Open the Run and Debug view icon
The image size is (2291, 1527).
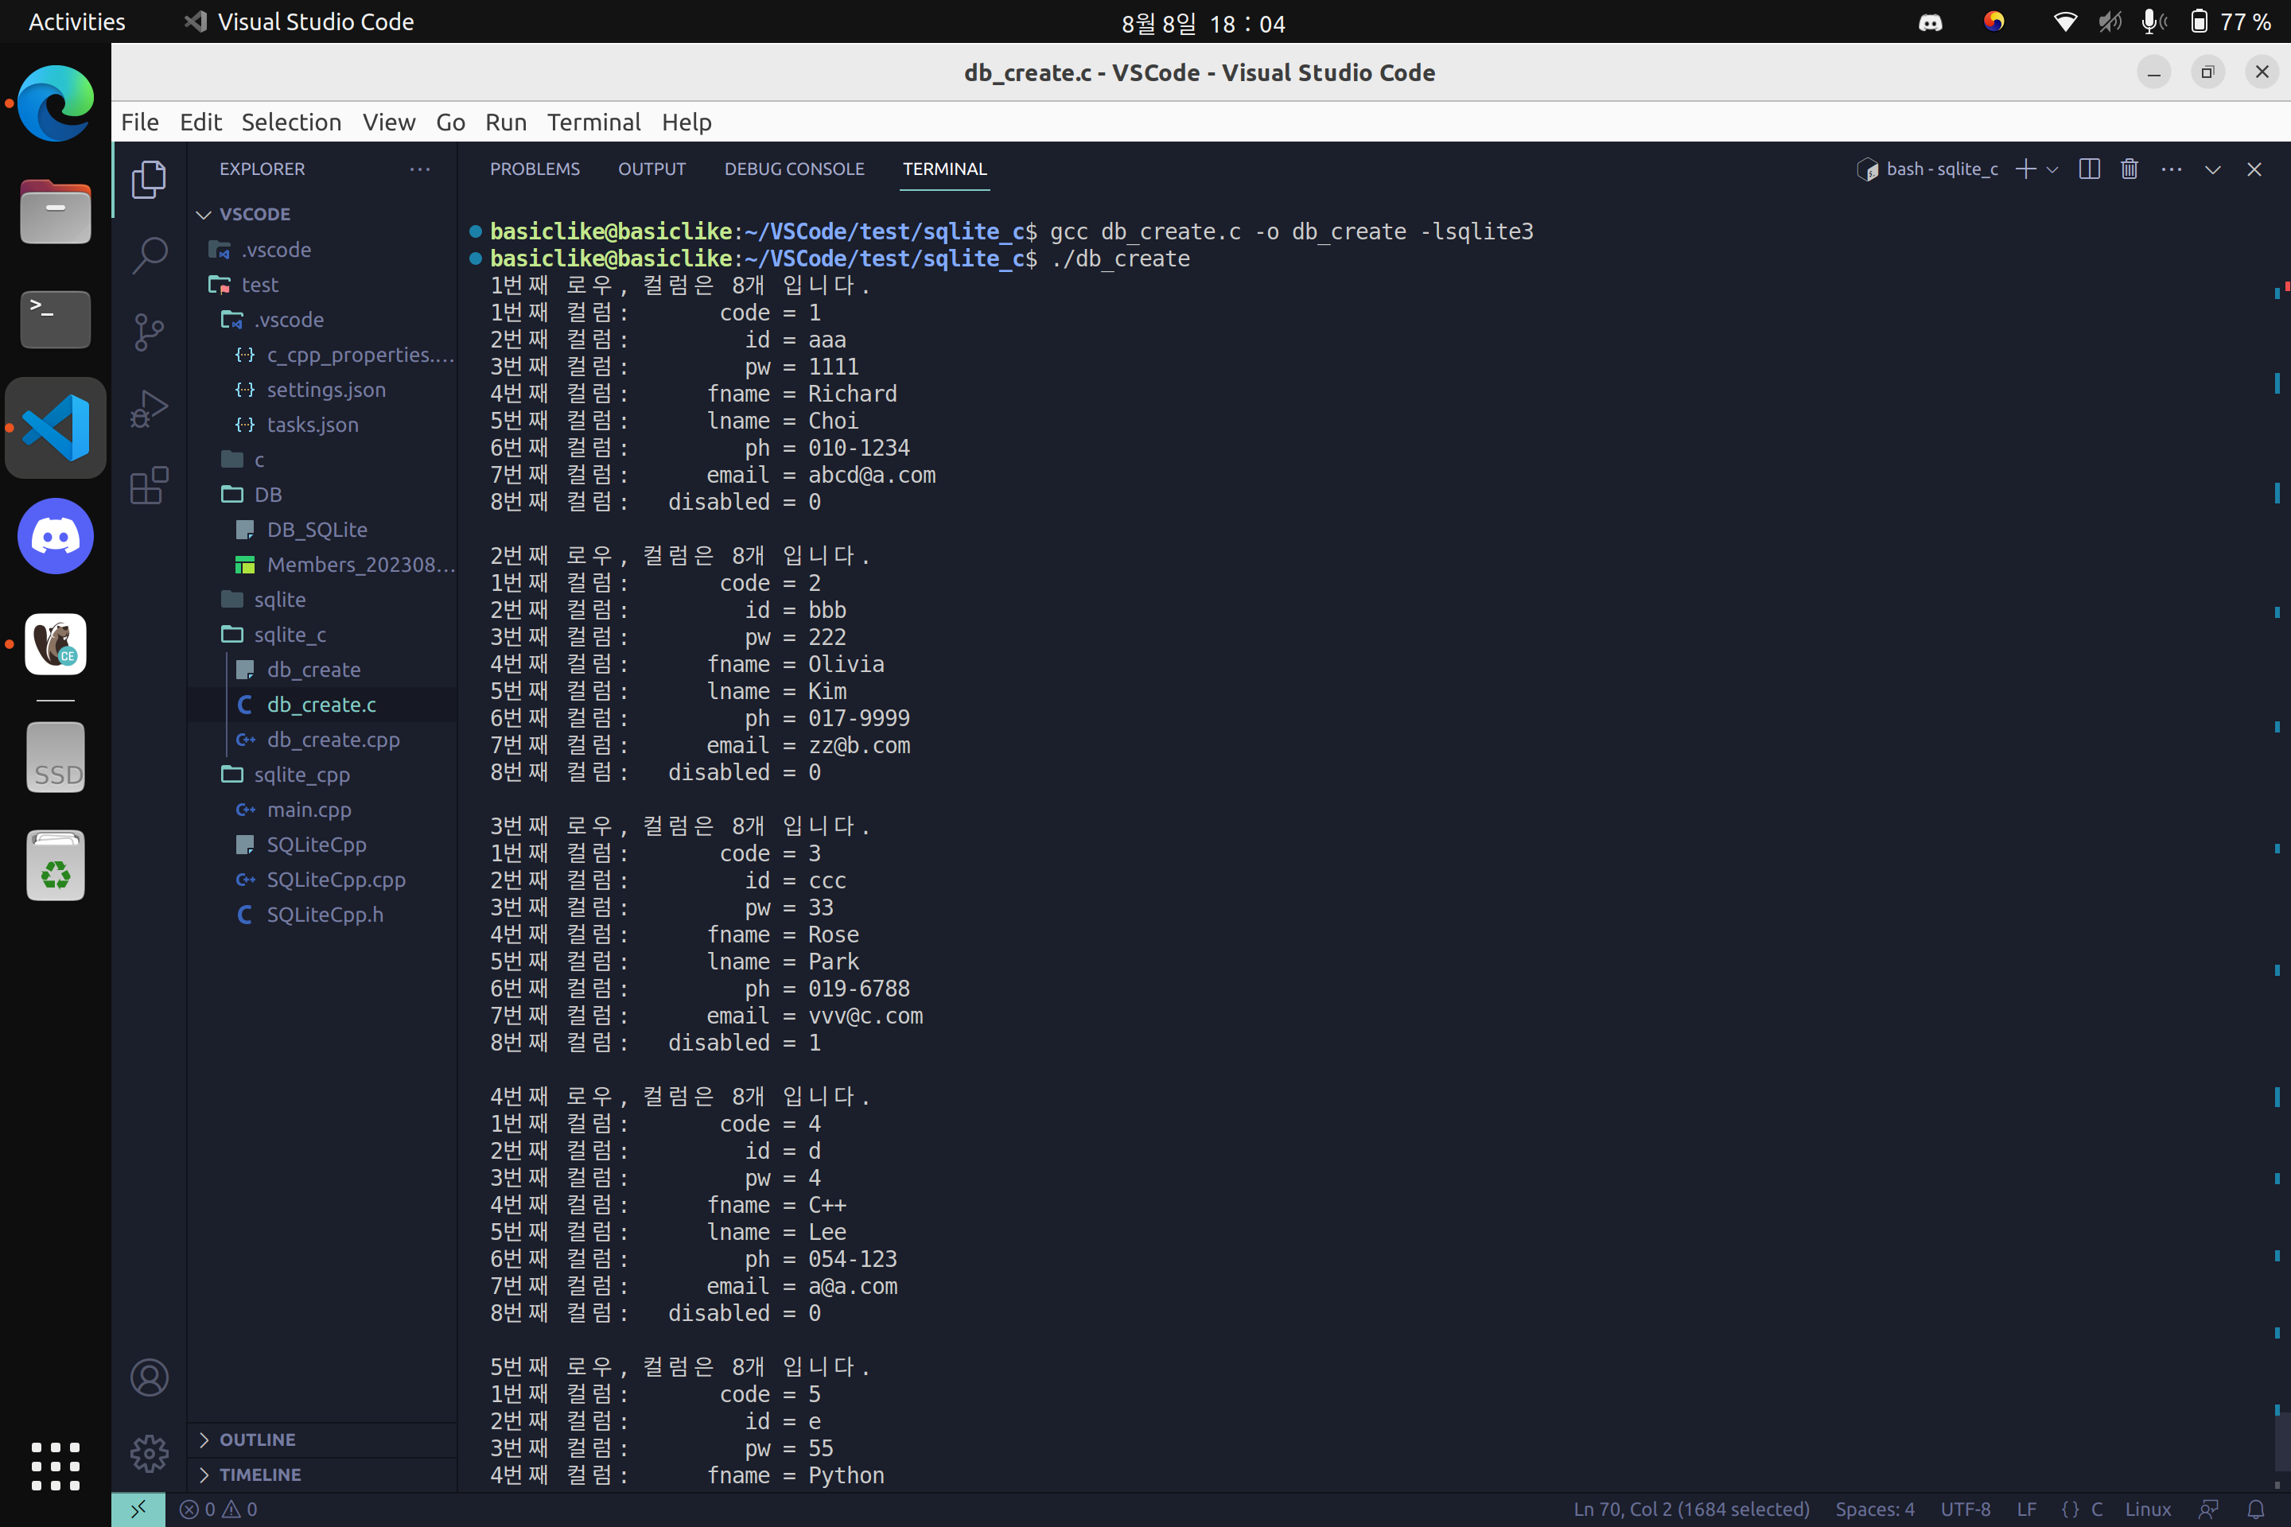coord(149,408)
